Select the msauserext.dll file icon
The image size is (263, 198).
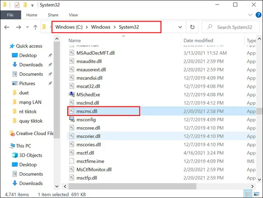pyautogui.click(x=71, y=70)
